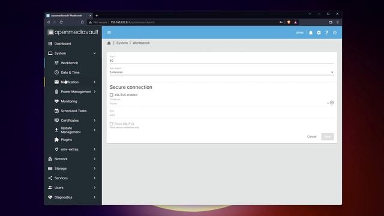Expand the Notification submenu arrow
This screenshot has height=216, width=384.
click(95, 82)
